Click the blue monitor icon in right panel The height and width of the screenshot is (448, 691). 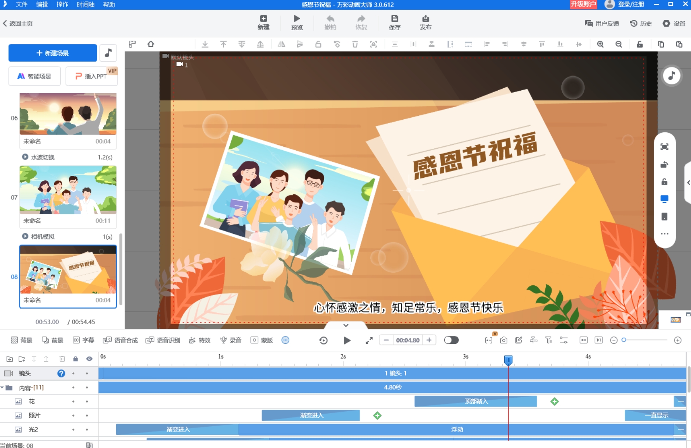(x=664, y=199)
